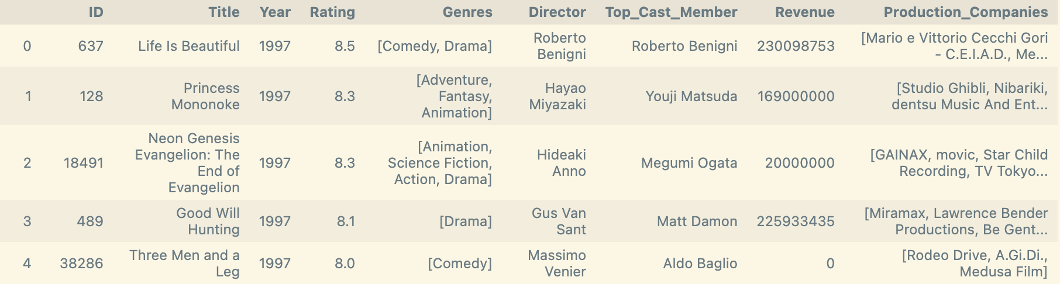Screen dimensions: 1060x284
Task: Click the row index 2 cell
Action: tap(27, 163)
